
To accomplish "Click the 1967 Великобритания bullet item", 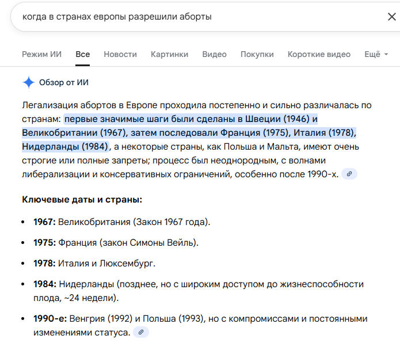I will pos(122,222).
